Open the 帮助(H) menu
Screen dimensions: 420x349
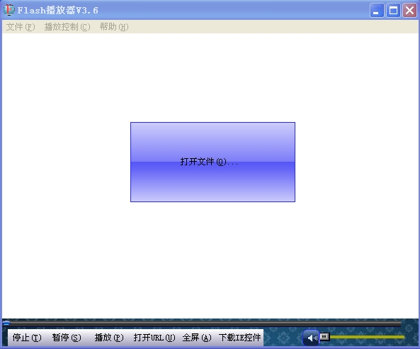pyautogui.click(x=114, y=27)
